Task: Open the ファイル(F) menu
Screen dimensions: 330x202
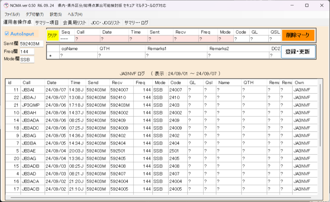Action: click(12, 14)
